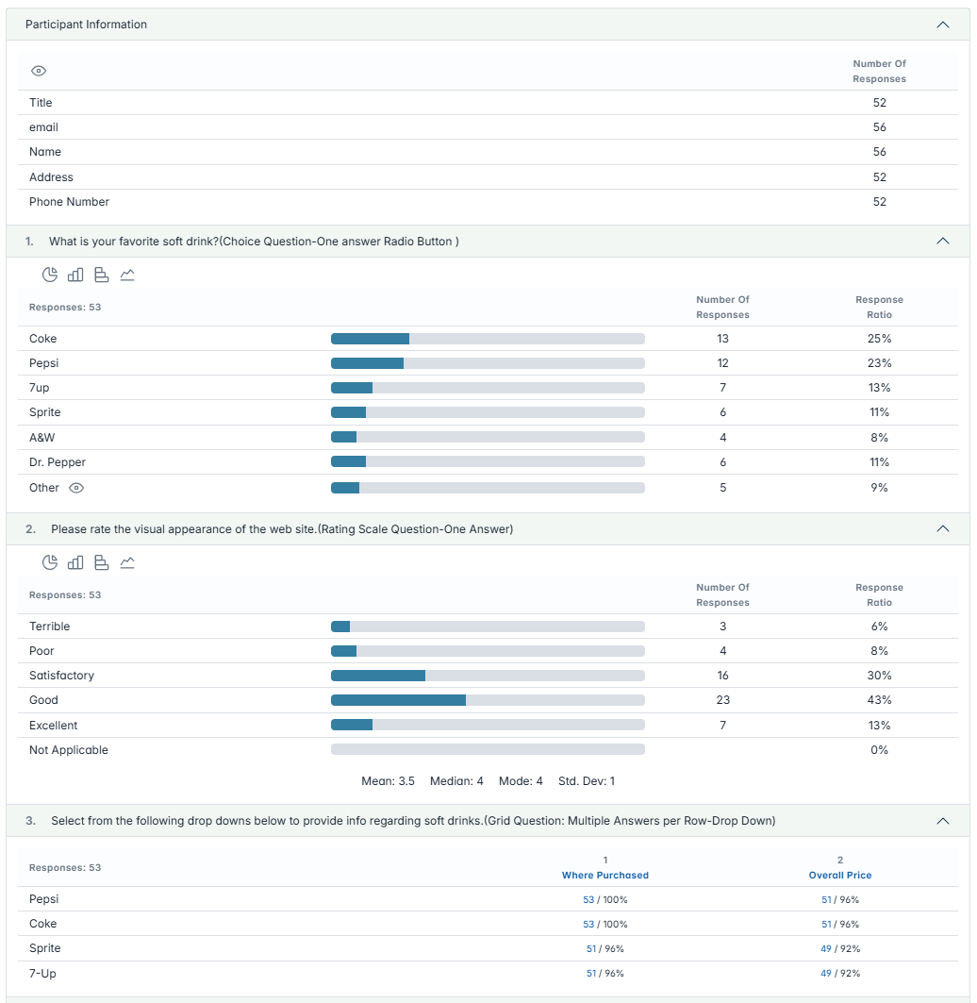Viewport: 977px width, 1003px height.
Task: Open the Overall Price column header link
Action: 839,876
